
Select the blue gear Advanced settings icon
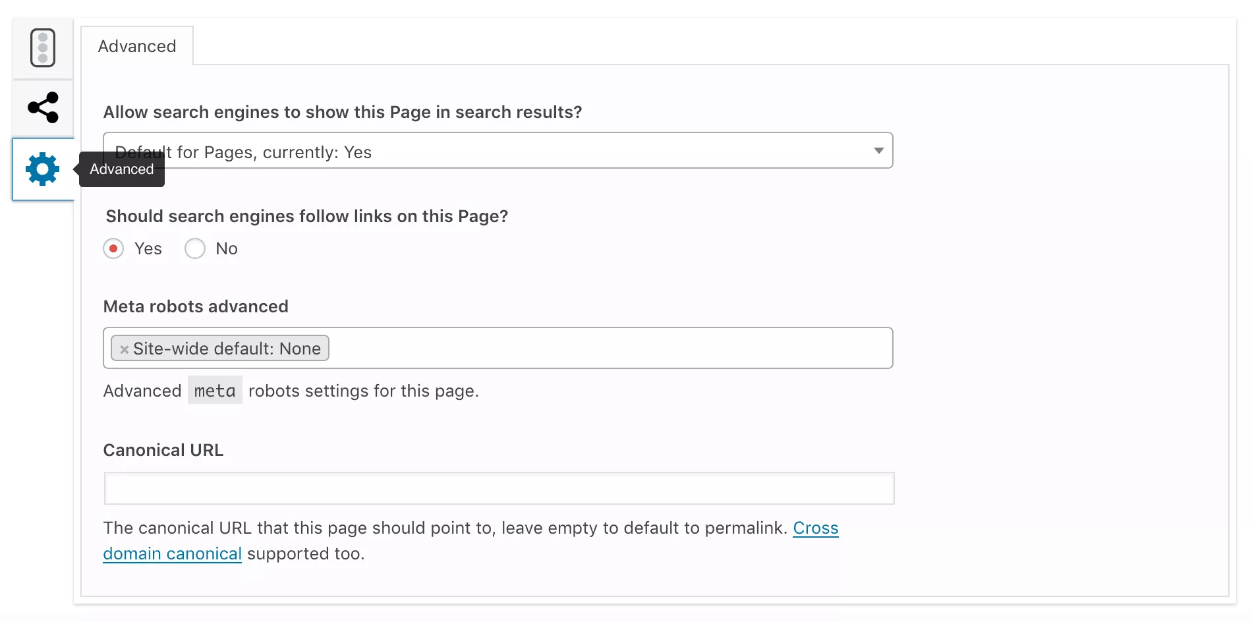coord(43,169)
